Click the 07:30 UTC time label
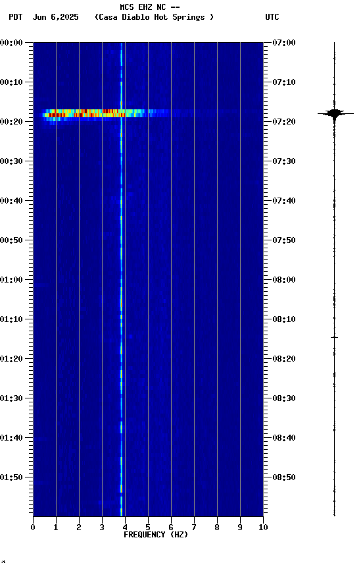The image size is (363, 569). coord(284,161)
